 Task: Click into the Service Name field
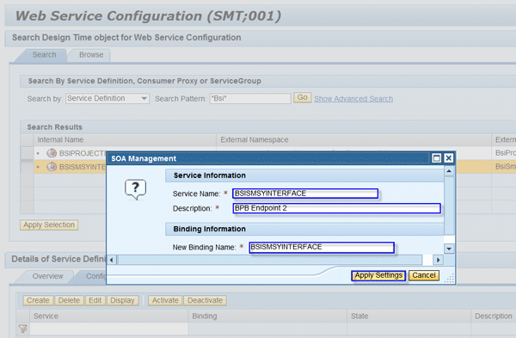click(305, 194)
